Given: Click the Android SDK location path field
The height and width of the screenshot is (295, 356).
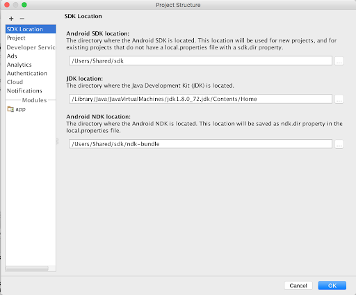Looking at the screenshot, I should tap(200, 61).
